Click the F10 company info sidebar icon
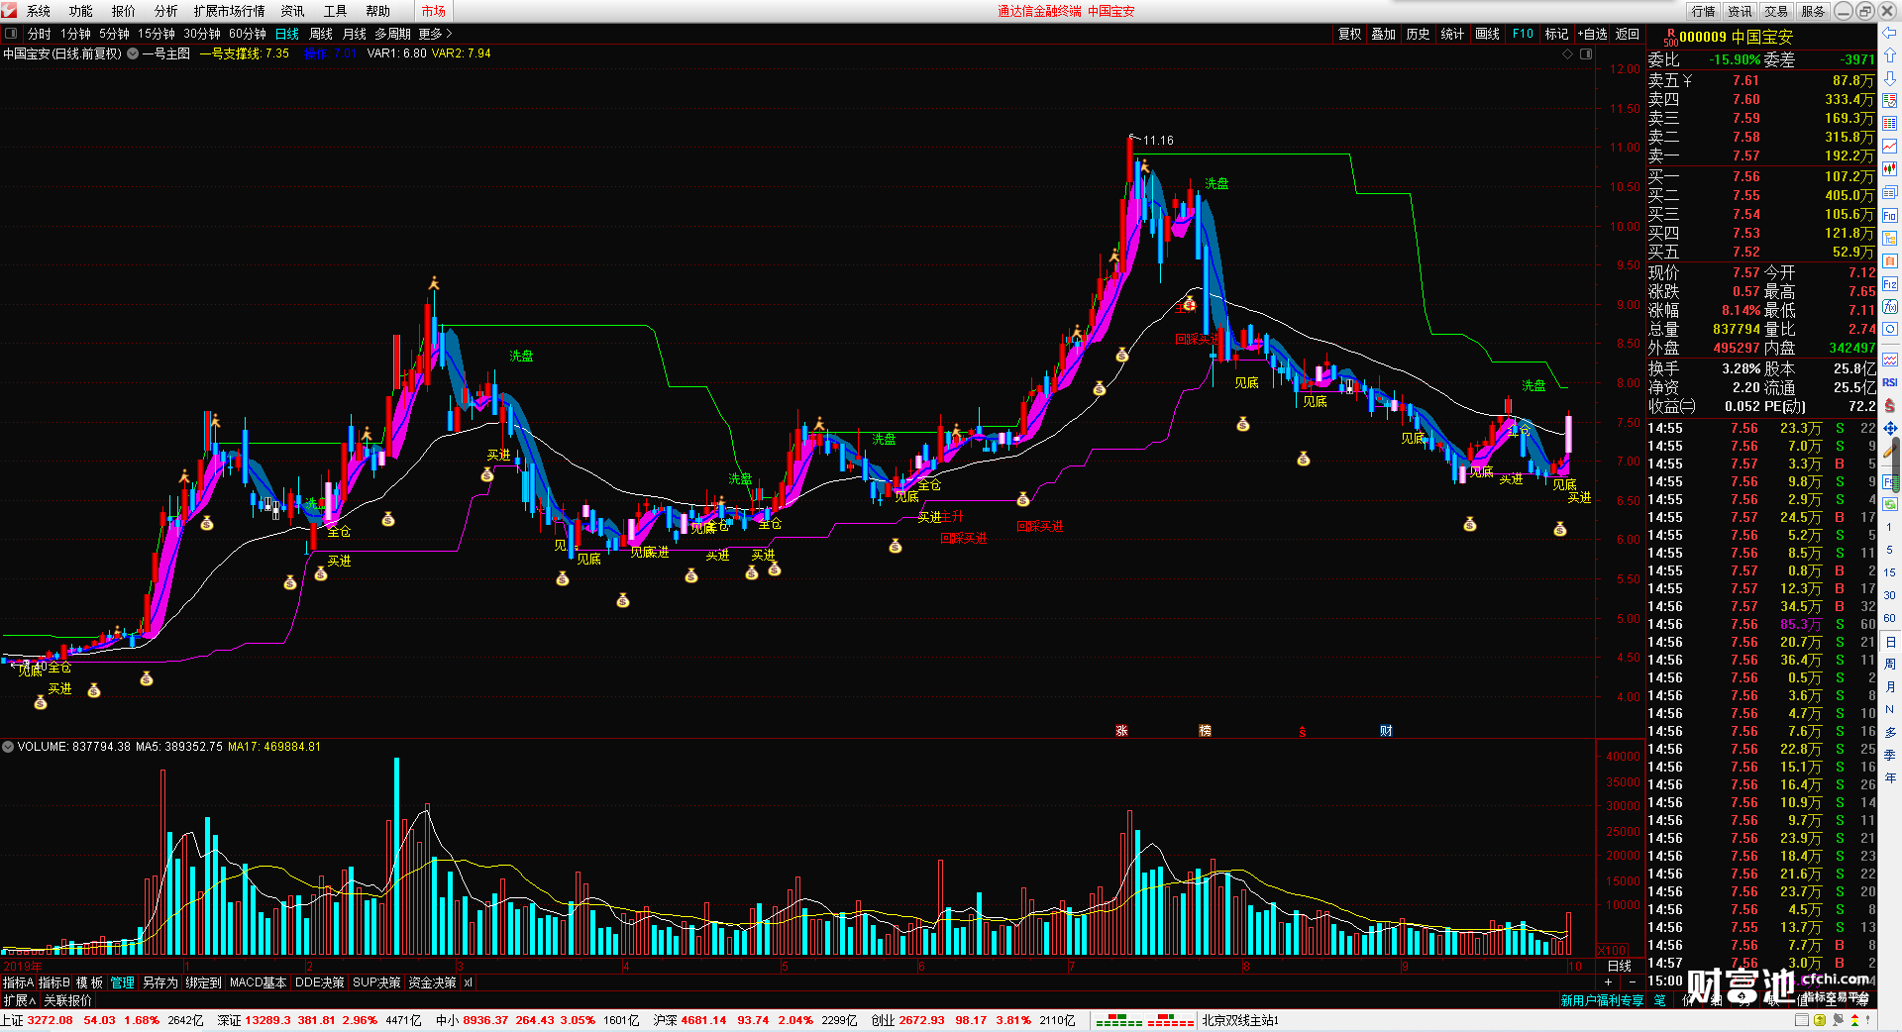1902x1032 pixels. click(1890, 215)
